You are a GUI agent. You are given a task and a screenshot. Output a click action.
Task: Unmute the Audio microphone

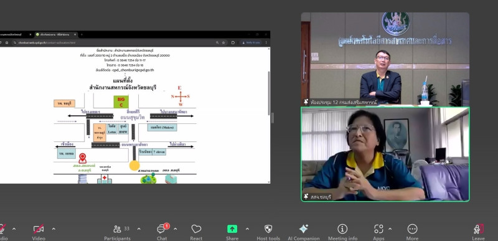2,232
